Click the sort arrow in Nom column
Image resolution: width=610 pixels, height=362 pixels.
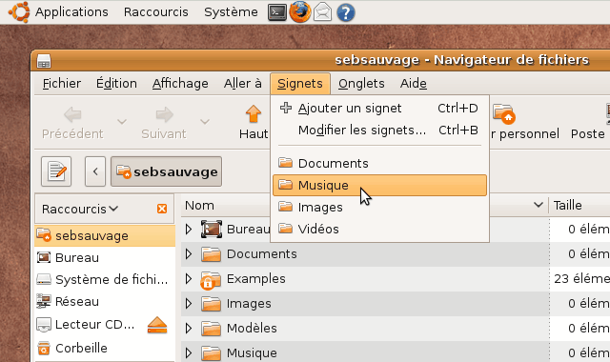click(539, 205)
